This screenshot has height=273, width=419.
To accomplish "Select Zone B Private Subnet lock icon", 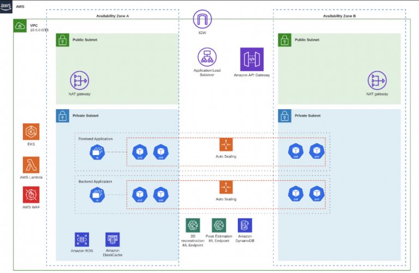I will click(x=285, y=116).
